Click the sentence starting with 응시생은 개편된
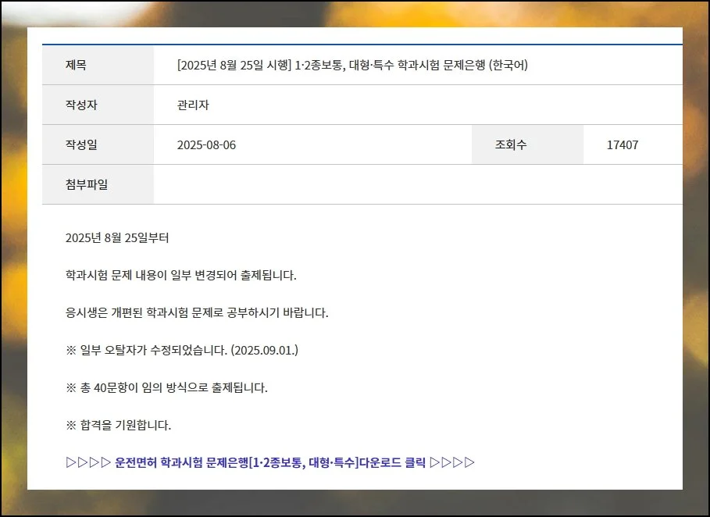This screenshot has width=710, height=517. (x=197, y=313)
